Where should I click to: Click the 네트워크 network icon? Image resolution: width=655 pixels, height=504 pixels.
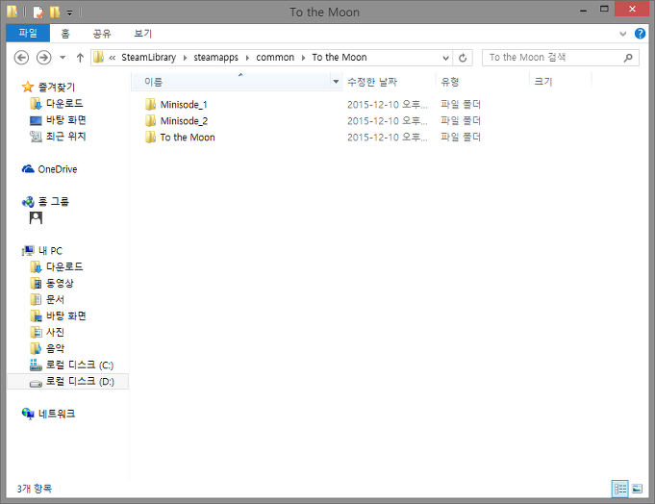click(28, 414)
